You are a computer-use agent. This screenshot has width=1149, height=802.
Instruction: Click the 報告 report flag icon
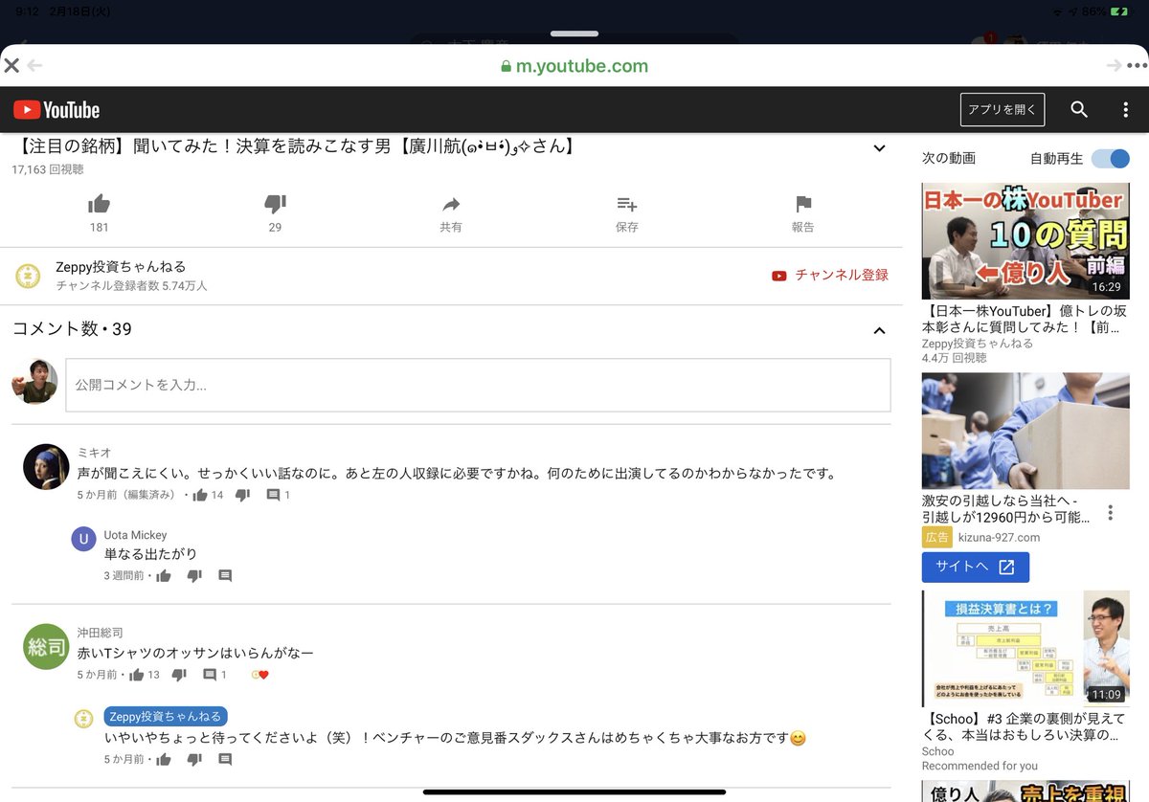[803, 204]
